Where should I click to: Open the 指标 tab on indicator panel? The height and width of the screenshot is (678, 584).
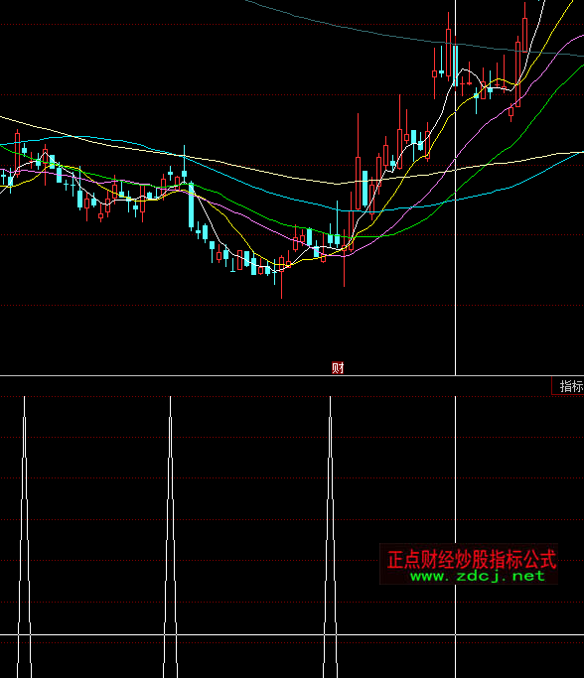[568, 386]
